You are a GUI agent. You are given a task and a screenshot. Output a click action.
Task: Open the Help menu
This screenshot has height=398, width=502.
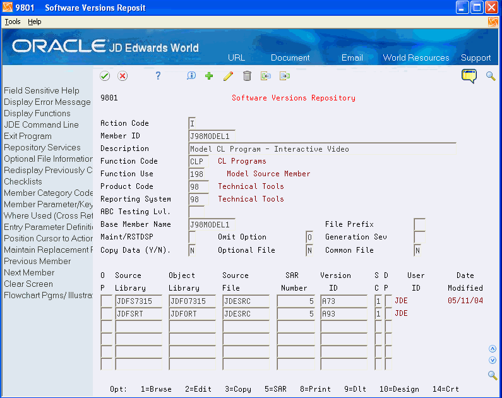click(35, 21)
